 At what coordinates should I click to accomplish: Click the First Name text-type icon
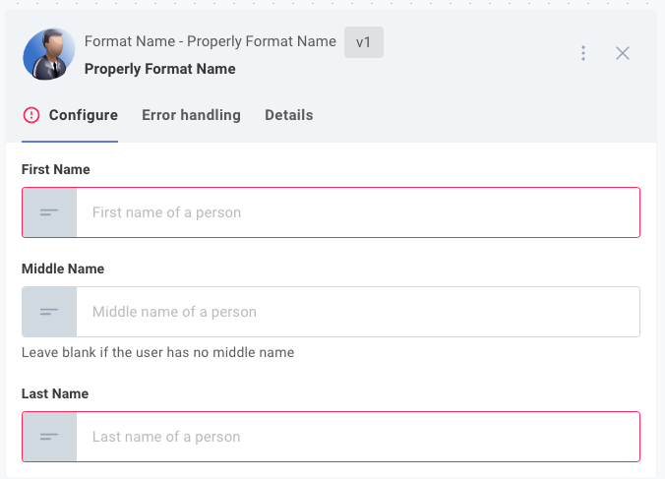tap(49, 212)
